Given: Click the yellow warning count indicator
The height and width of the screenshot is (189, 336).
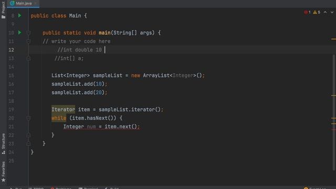Looking at the screenshot, I should (317, 12).
